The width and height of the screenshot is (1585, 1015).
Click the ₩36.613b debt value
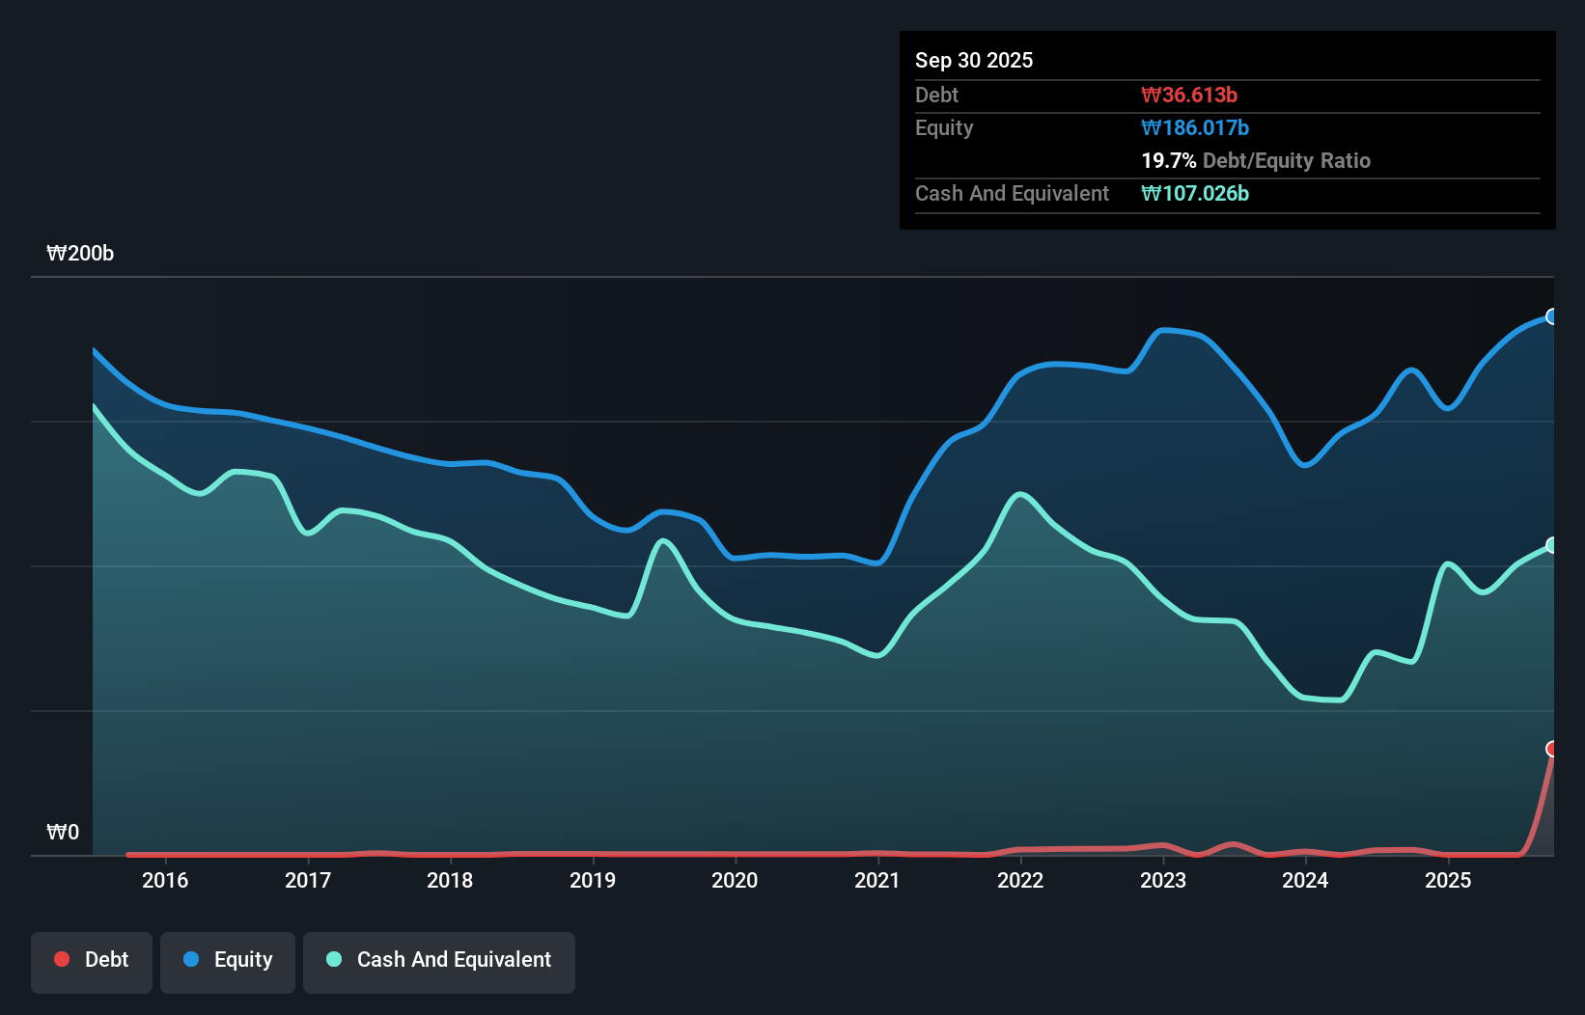click(1189, 95)
